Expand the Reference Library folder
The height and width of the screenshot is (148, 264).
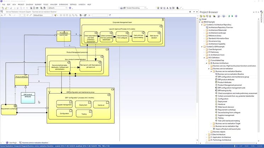[204, 36]
